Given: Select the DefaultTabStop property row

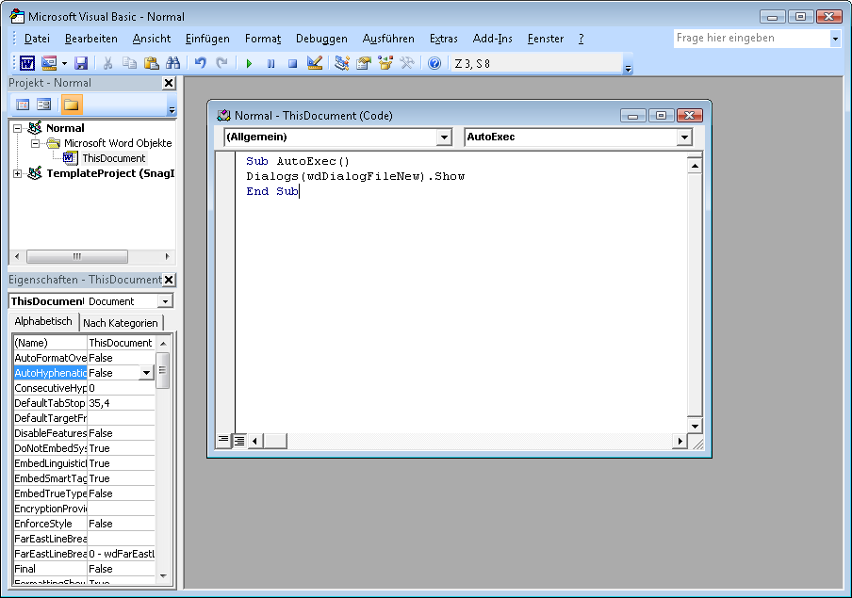Looking at the screenshot, I should [84, 403].
